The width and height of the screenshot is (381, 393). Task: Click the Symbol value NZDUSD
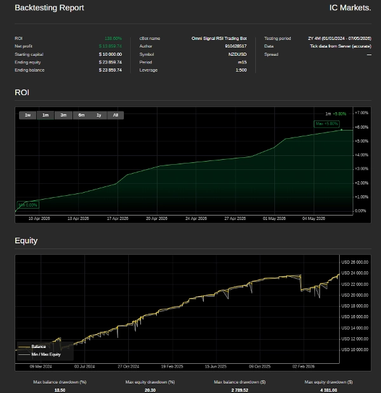237,55
